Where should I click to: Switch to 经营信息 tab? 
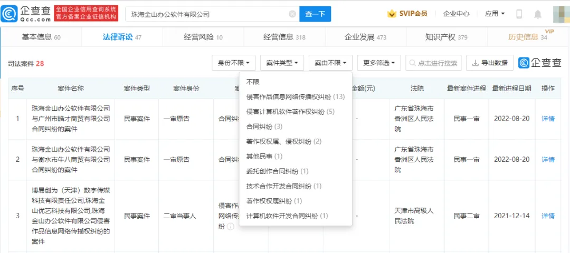coord(284,37)
